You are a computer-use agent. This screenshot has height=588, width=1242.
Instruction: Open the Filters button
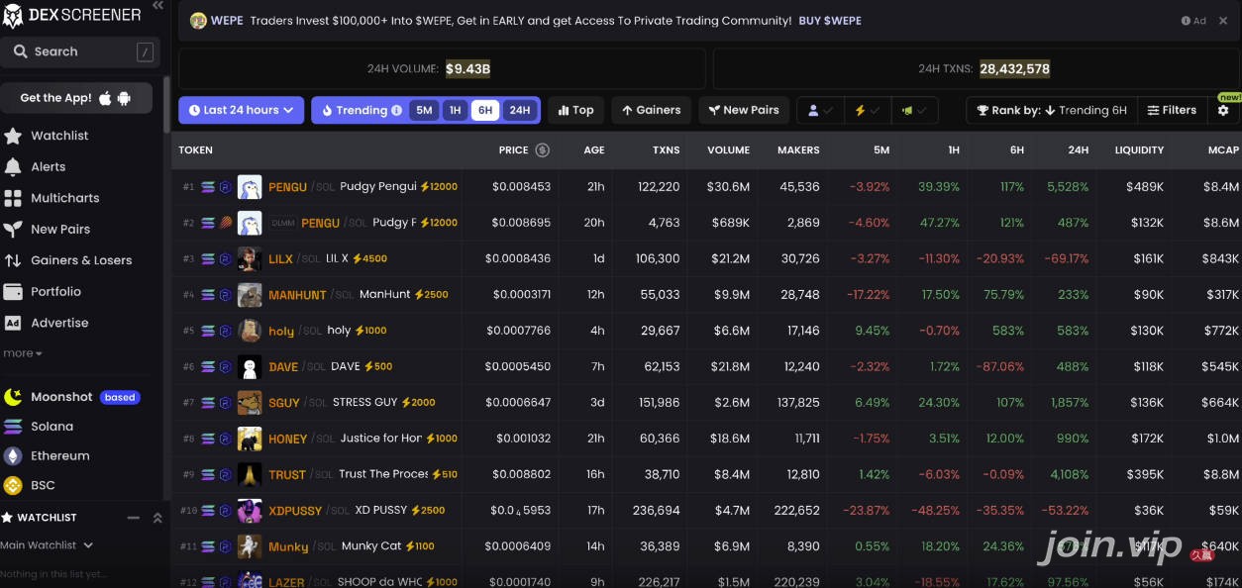point(1172,111)
